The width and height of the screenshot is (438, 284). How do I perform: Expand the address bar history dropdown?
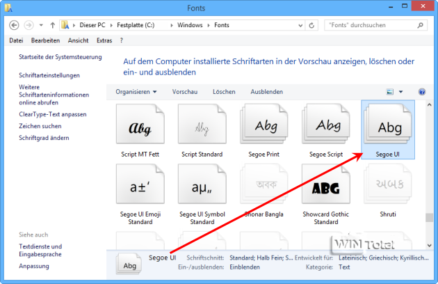(300, 26)
